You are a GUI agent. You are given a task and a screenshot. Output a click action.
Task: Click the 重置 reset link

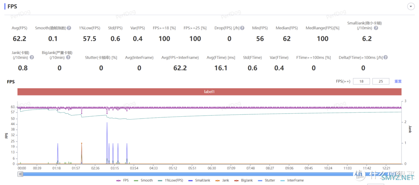tap(398, 81)
